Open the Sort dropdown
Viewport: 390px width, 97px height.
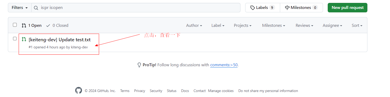click(x=357, y=25)
